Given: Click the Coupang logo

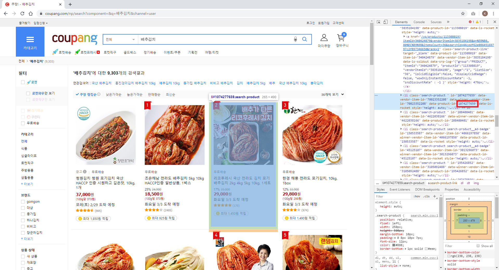Looking at the screenshot, I should click(75, 39).
